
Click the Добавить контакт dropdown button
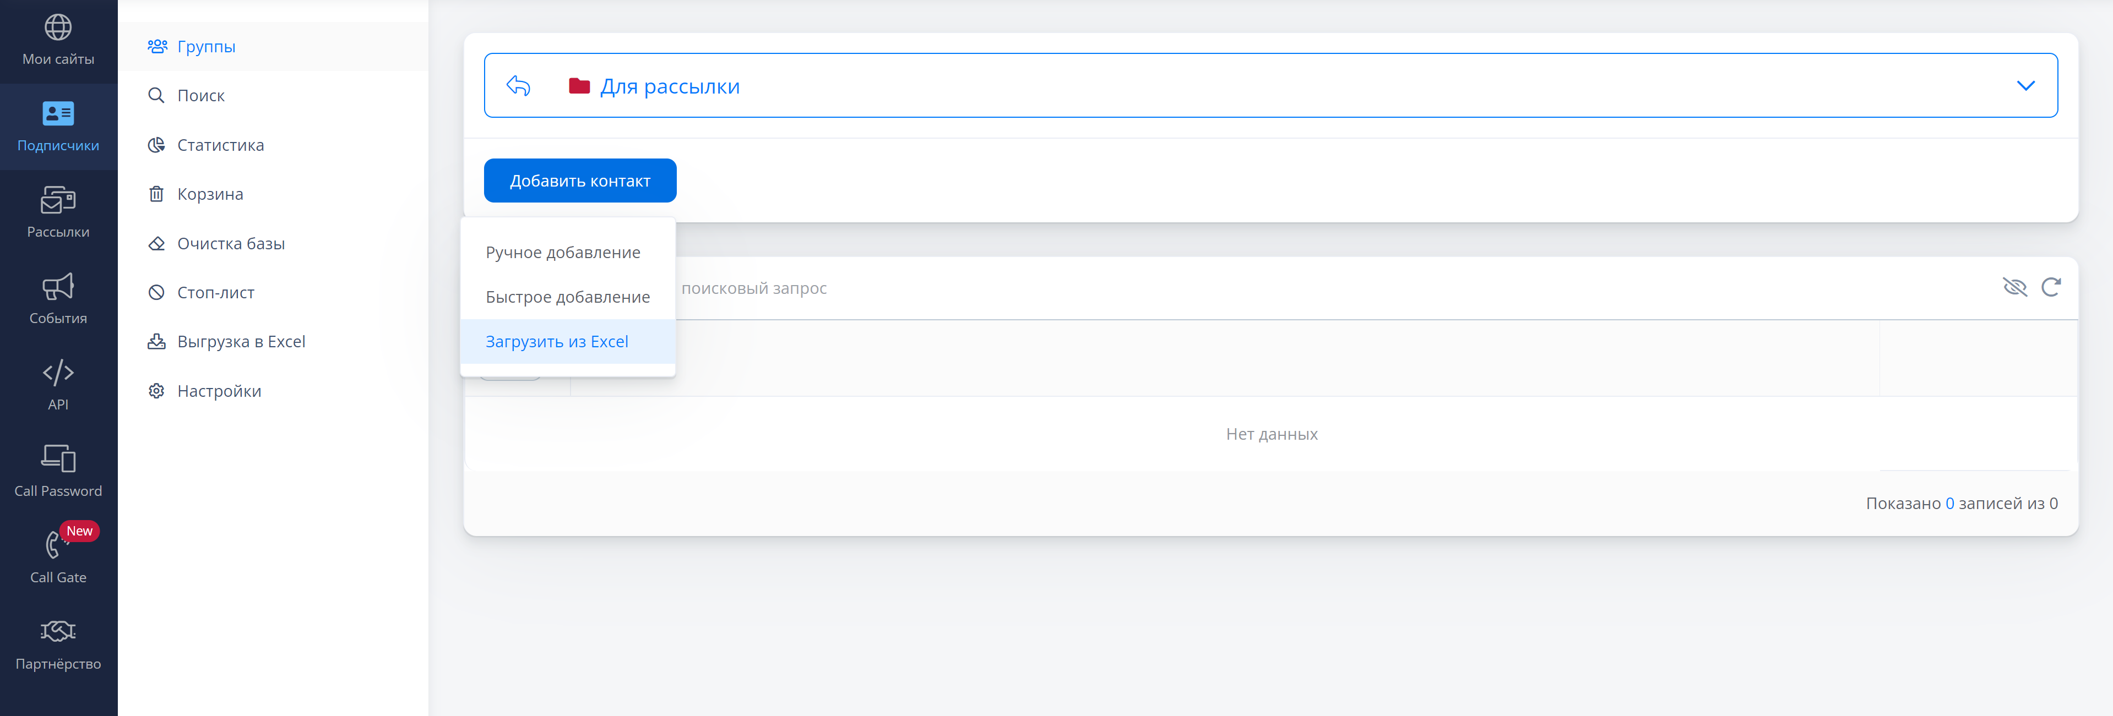point(580,181)
